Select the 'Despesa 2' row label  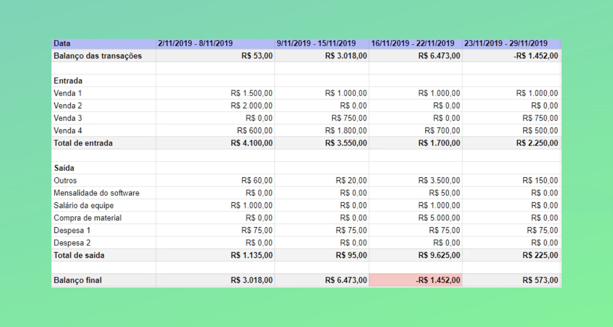point(104,243)
